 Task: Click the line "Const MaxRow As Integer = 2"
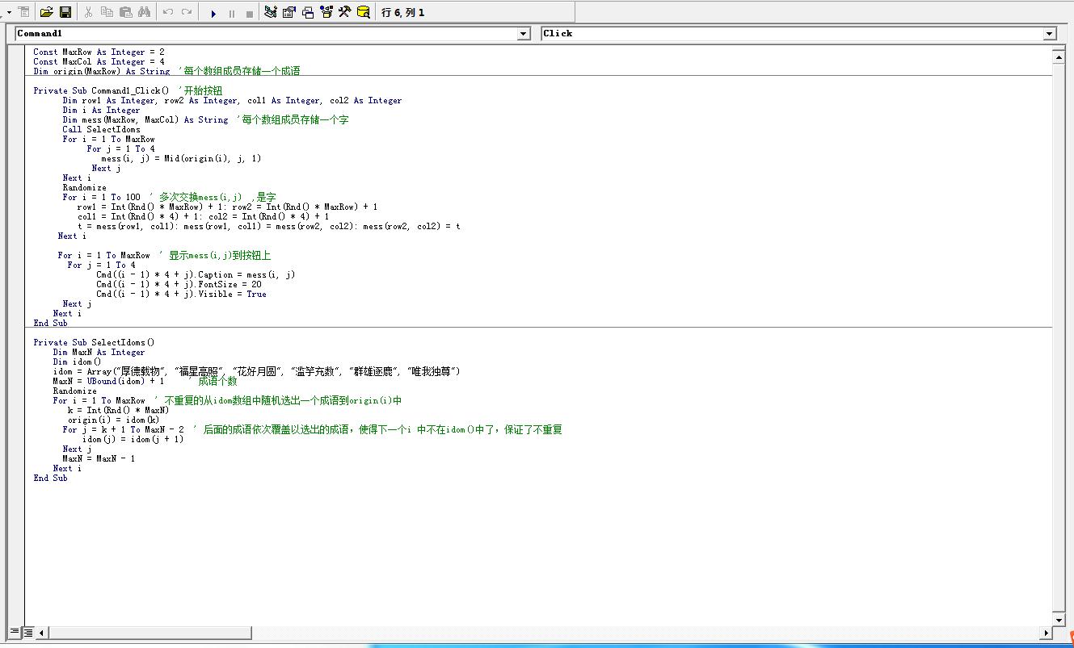point(99,52)
